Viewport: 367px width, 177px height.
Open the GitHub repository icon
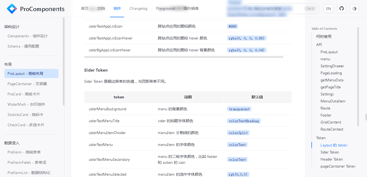pos(342,9)
